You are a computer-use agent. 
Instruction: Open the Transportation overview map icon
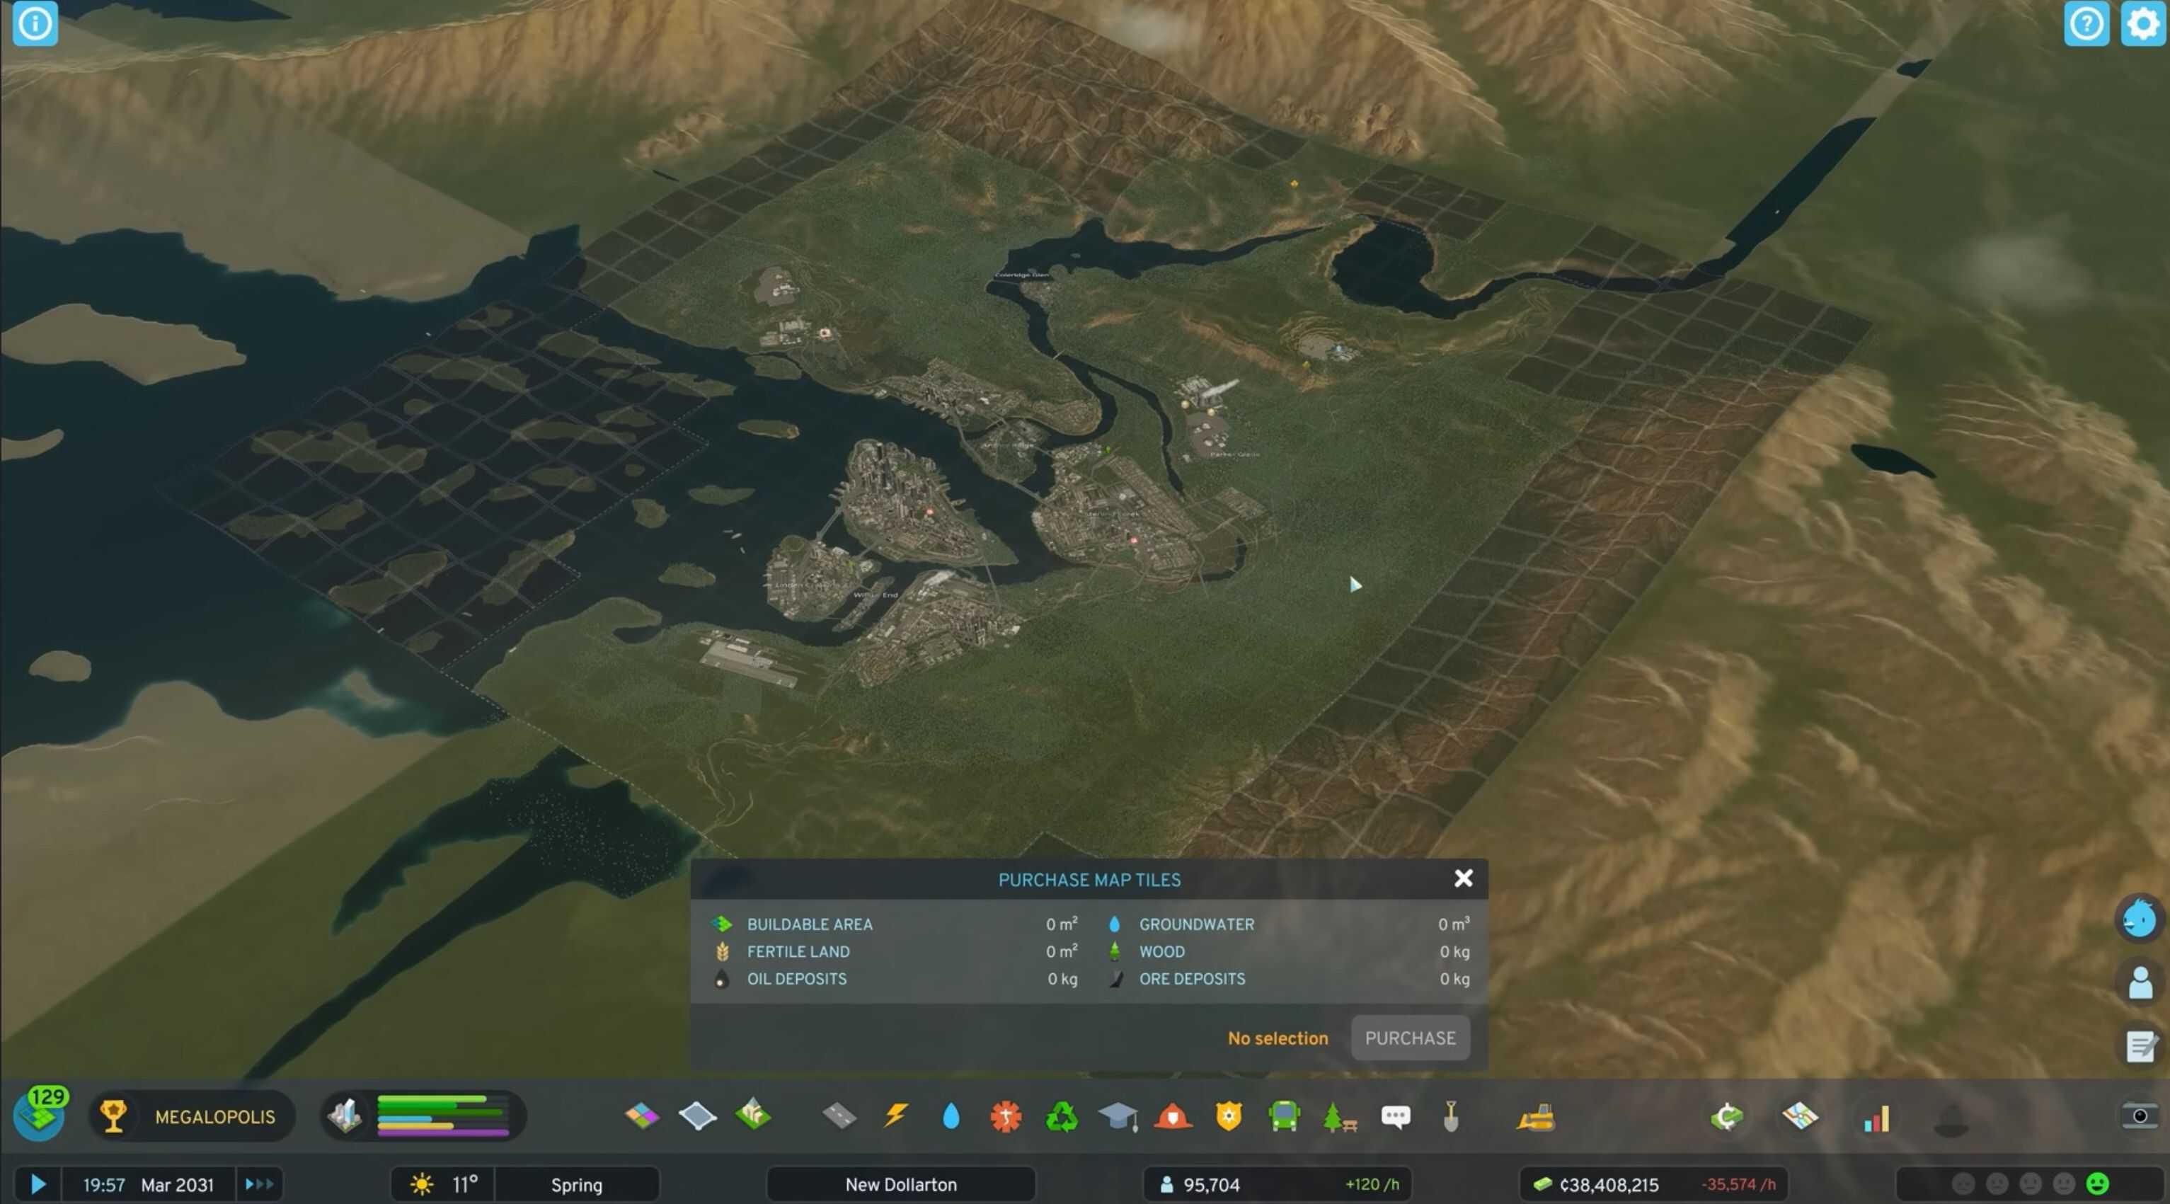click(x=1800, y=1116)
